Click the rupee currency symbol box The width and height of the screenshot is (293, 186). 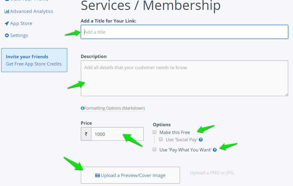click(86, 134)
